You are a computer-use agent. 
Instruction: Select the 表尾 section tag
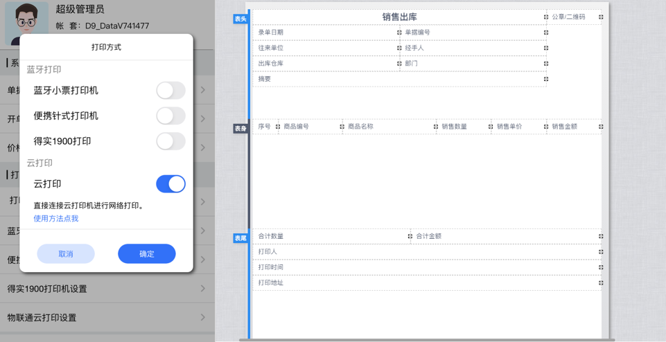click(x=240, y=238)
